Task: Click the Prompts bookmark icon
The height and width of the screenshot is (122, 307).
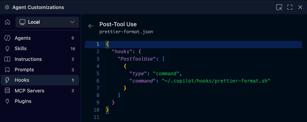Action: click(x=7, y=70)
